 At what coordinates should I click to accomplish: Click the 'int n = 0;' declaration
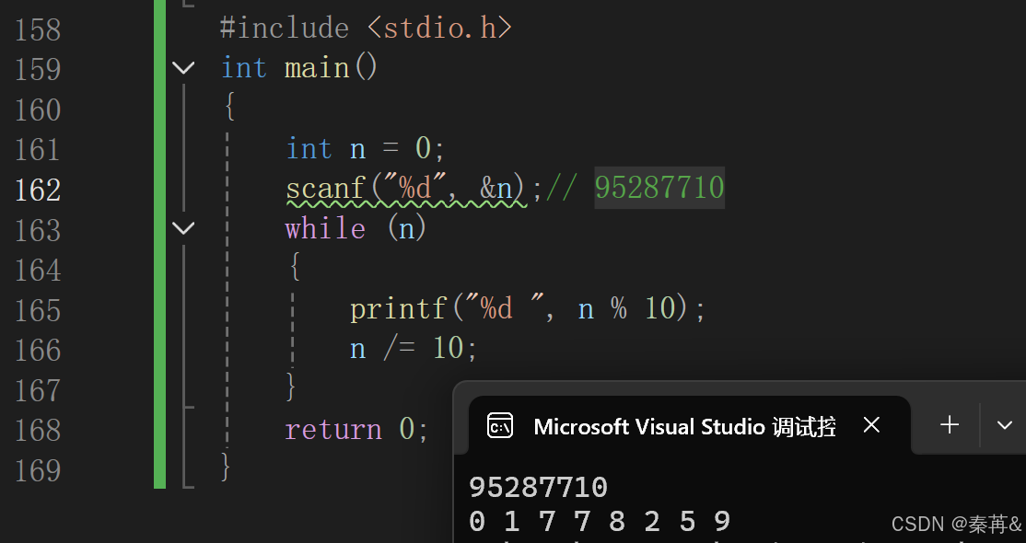click(365, 148)
